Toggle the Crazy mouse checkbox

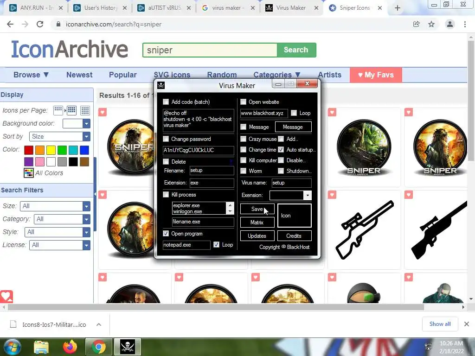click(243, 139)
